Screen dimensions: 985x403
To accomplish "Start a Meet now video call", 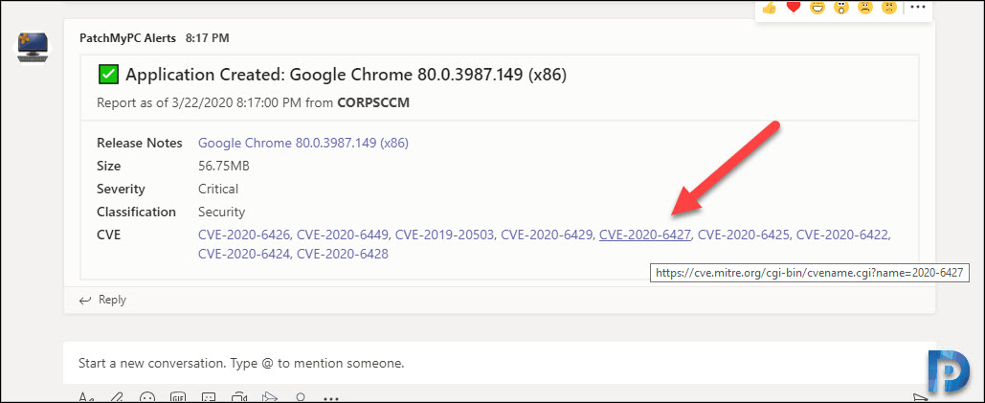I will [238, 398].
